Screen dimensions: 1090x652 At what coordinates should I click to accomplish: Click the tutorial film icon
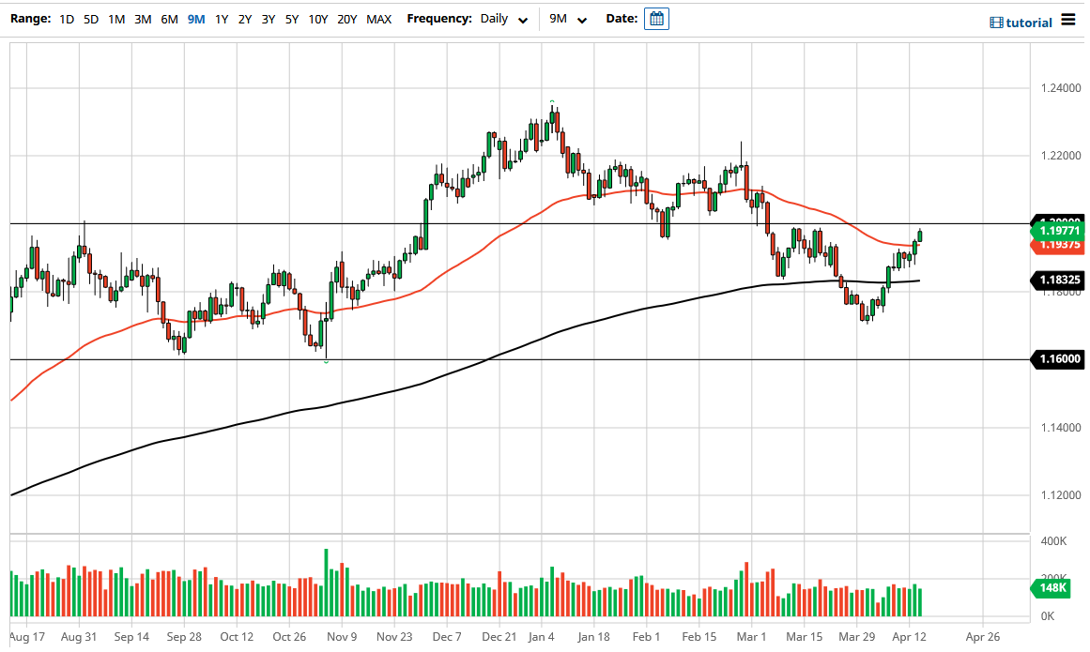pos(996,23)
